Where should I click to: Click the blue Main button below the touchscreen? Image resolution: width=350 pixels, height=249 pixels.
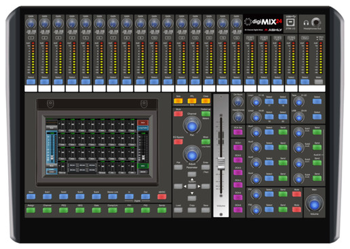click(x=31, y=197)
